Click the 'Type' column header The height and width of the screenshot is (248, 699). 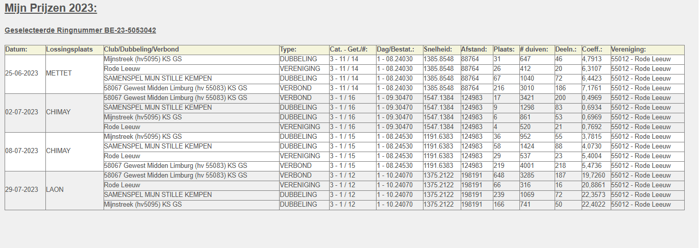point(288,49)
